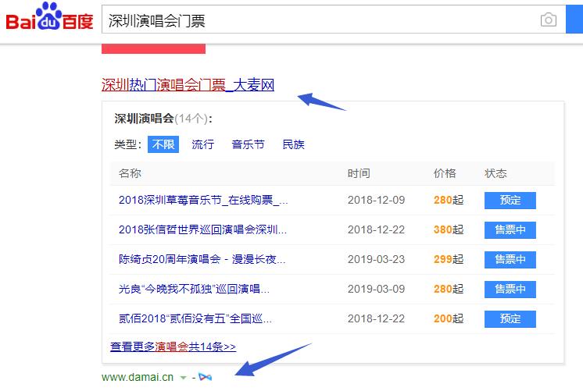Click the 时间 column header

[359, 173]
